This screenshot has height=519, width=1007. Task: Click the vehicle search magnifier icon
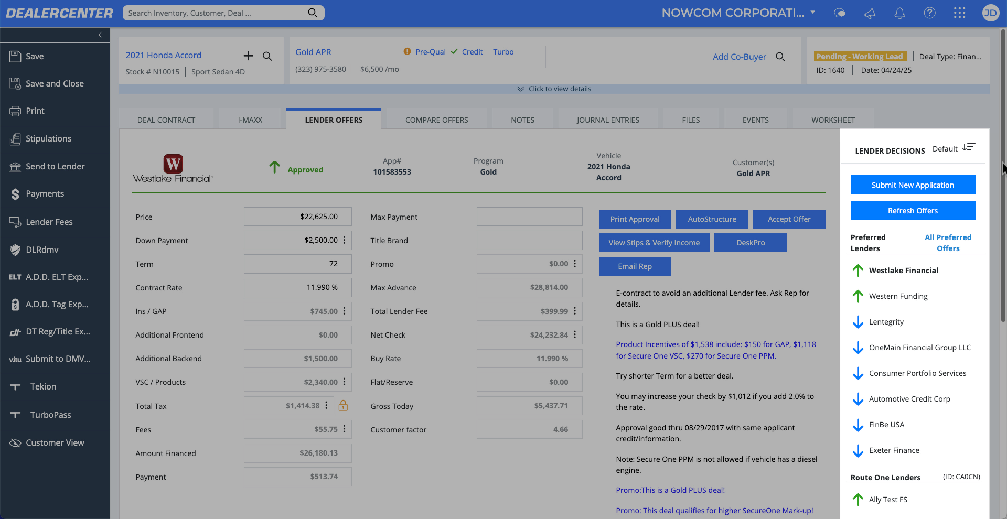click(267, 56)
